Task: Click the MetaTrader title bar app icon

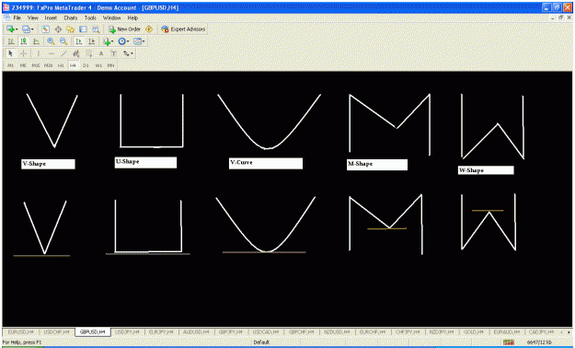Action: click(x=6, y=7)
